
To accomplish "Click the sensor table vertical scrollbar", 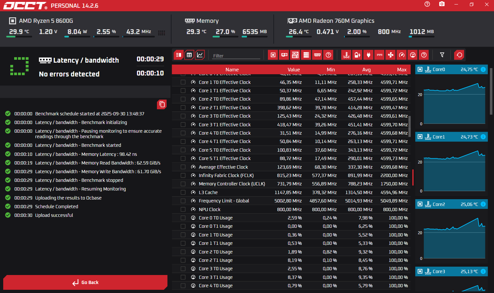I will [410, 126].
